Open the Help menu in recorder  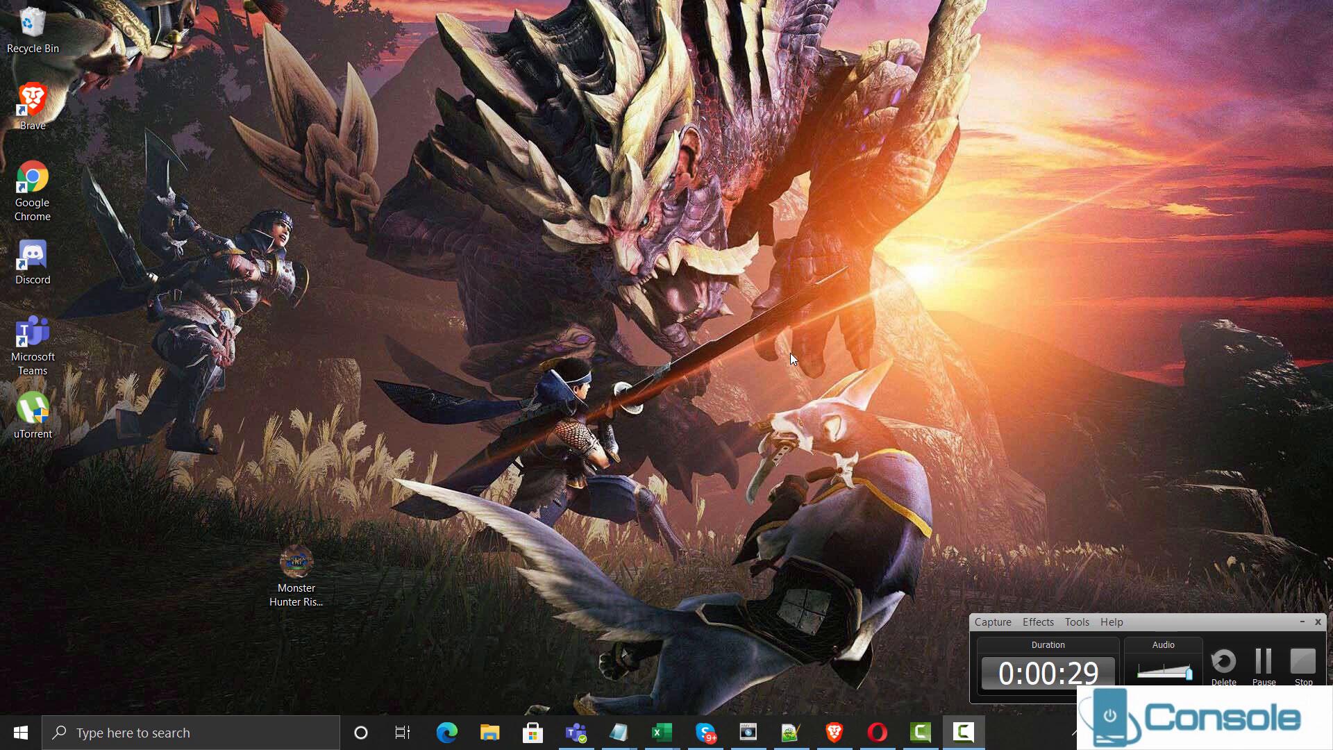click(1111, 622)
